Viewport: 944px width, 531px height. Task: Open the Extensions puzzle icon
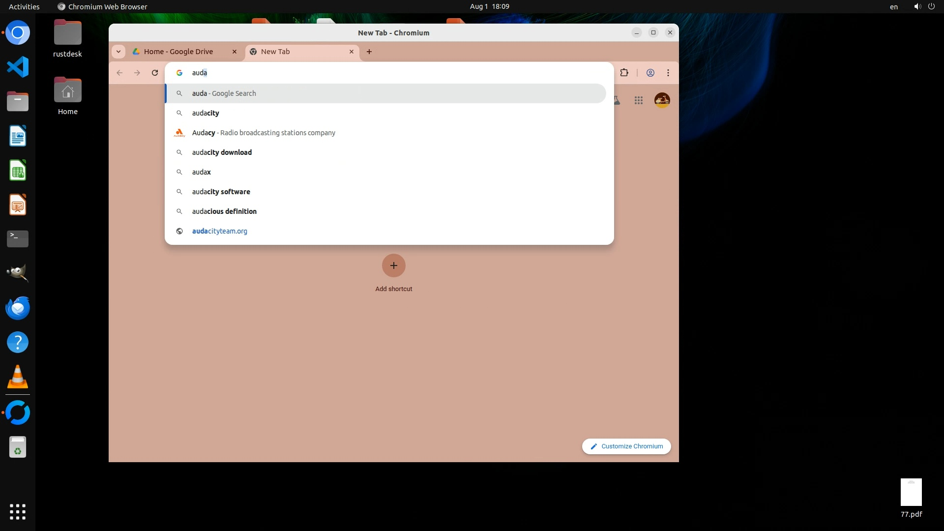point(624,73)
